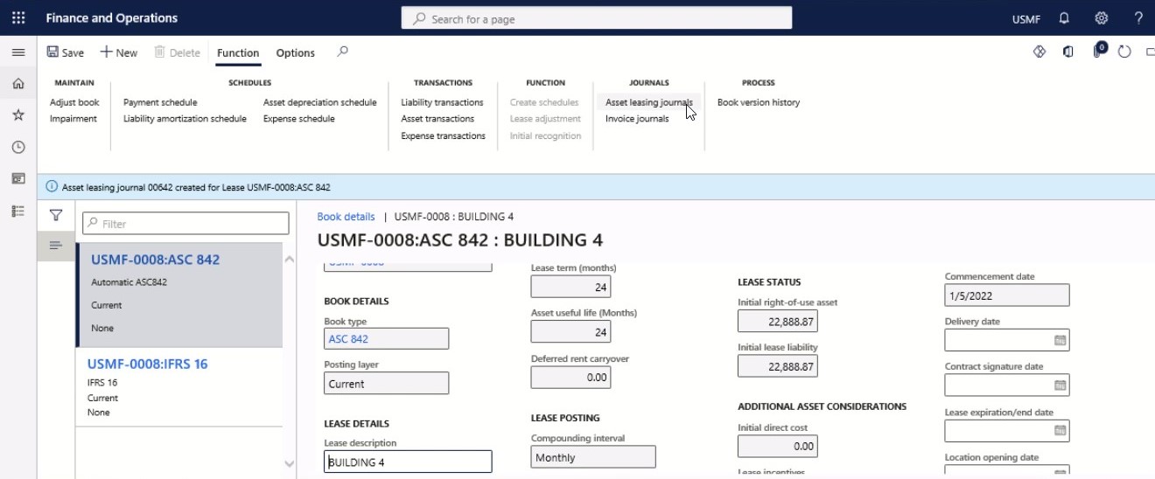
Task: Select the Options tab
Action: pos(296,52)
